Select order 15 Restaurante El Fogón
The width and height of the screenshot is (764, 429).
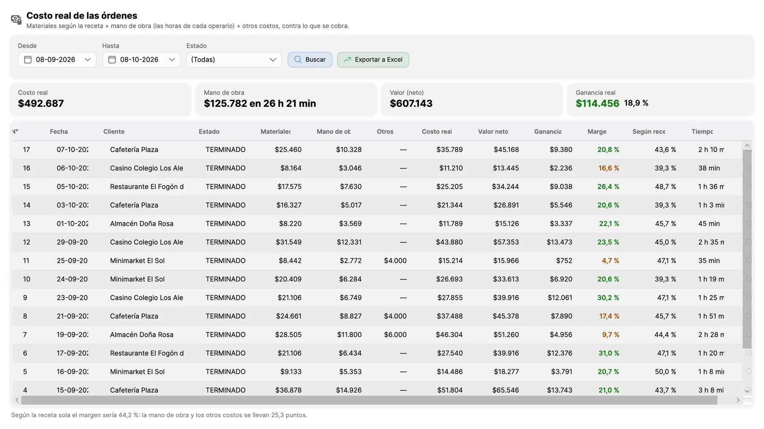pos(377,187)
